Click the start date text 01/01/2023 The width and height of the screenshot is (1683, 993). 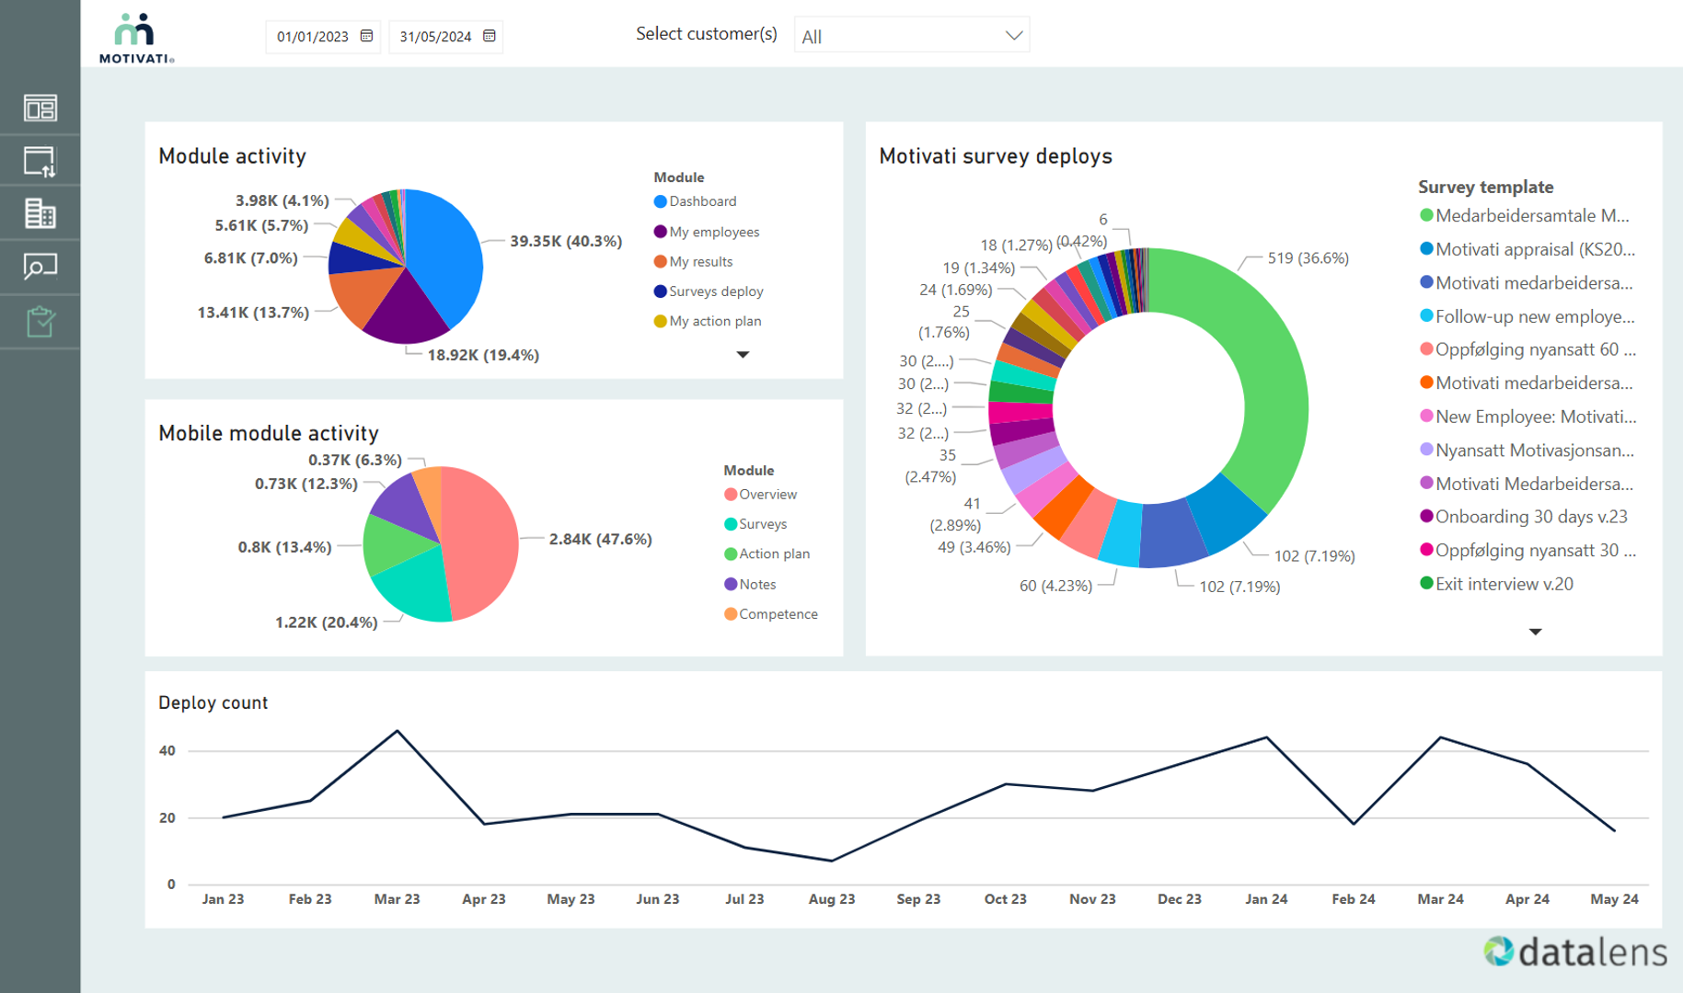312,37
